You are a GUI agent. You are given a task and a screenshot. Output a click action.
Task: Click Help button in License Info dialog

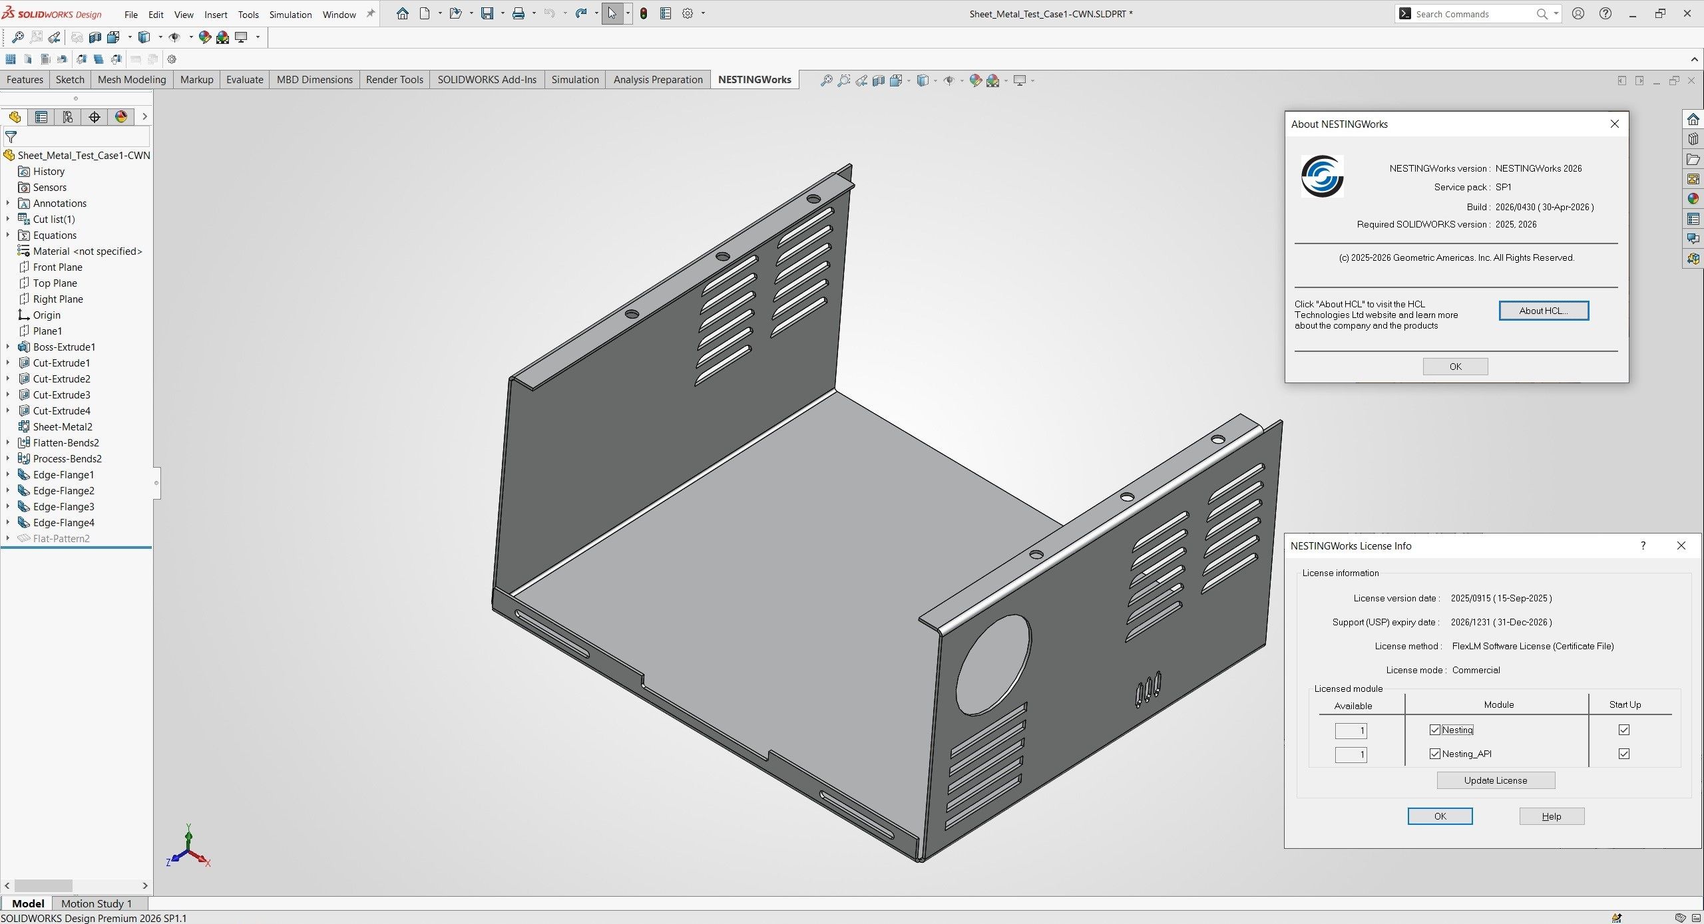click(x=1552, y=816)
